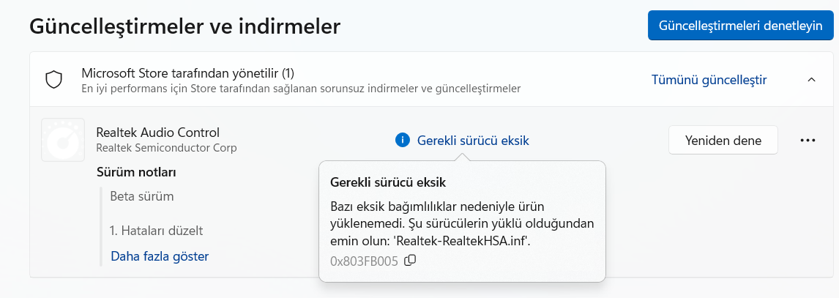Click the shield icon beside Microsoft Store section

(x=54, y=80)
